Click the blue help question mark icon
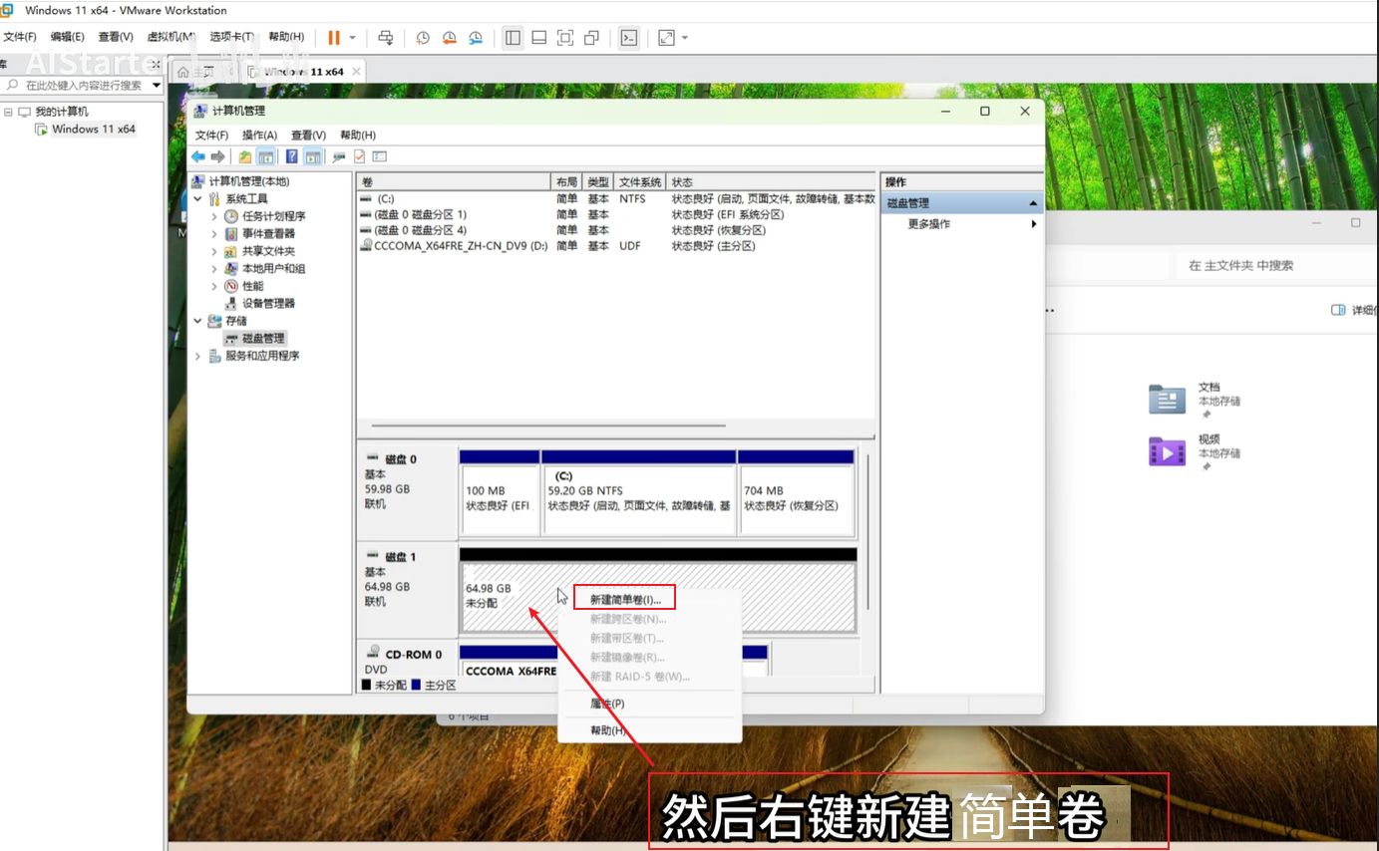Image resolution: width=1379 pixels, height=851 pixels. (x=292, y=156)
